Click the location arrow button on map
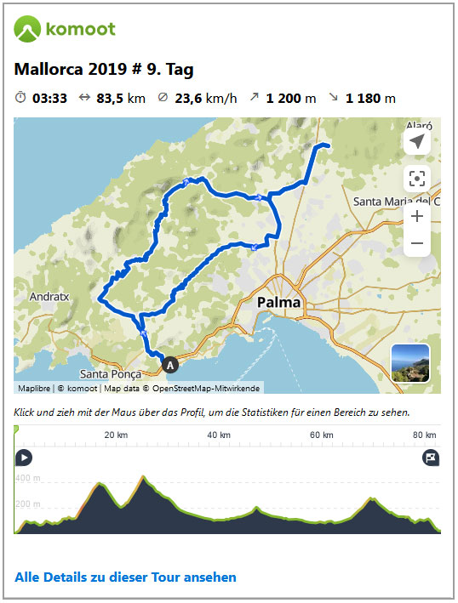 (x=417, y=141)
